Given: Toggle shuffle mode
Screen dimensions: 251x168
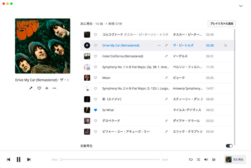Looking at the screenshot, I should pyautogui.click(x=198, y=159).
